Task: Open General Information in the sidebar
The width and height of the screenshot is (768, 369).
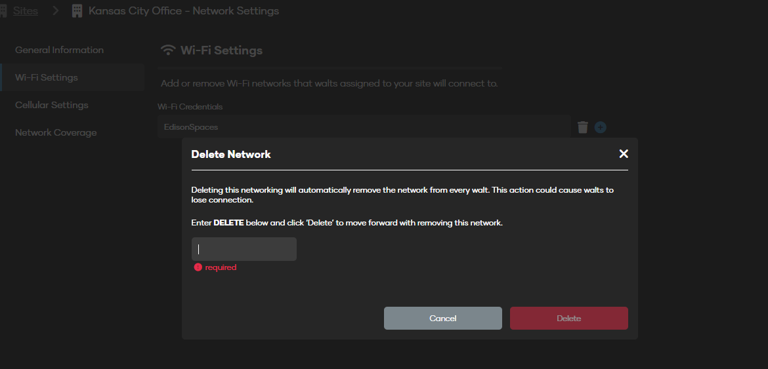Action: coord(59,50)
